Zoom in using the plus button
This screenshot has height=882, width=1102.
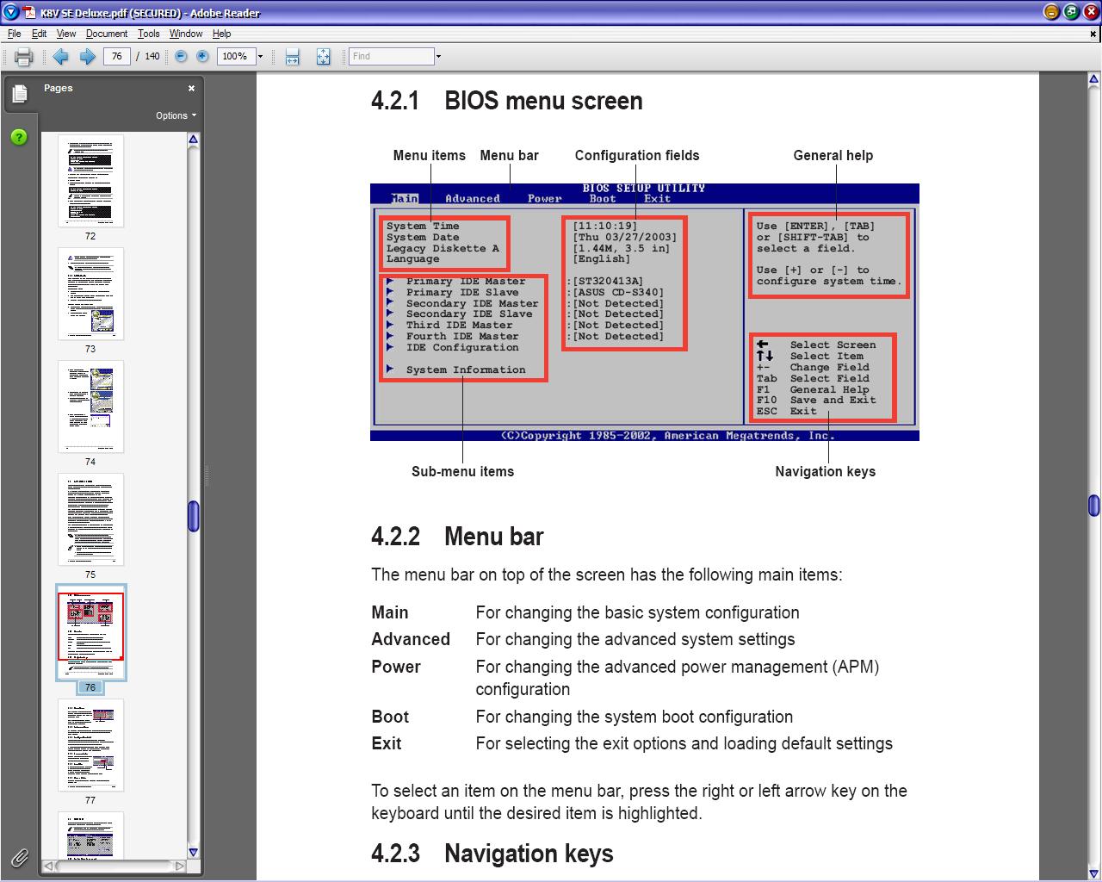pyautogui.click(x=202, y=56)
